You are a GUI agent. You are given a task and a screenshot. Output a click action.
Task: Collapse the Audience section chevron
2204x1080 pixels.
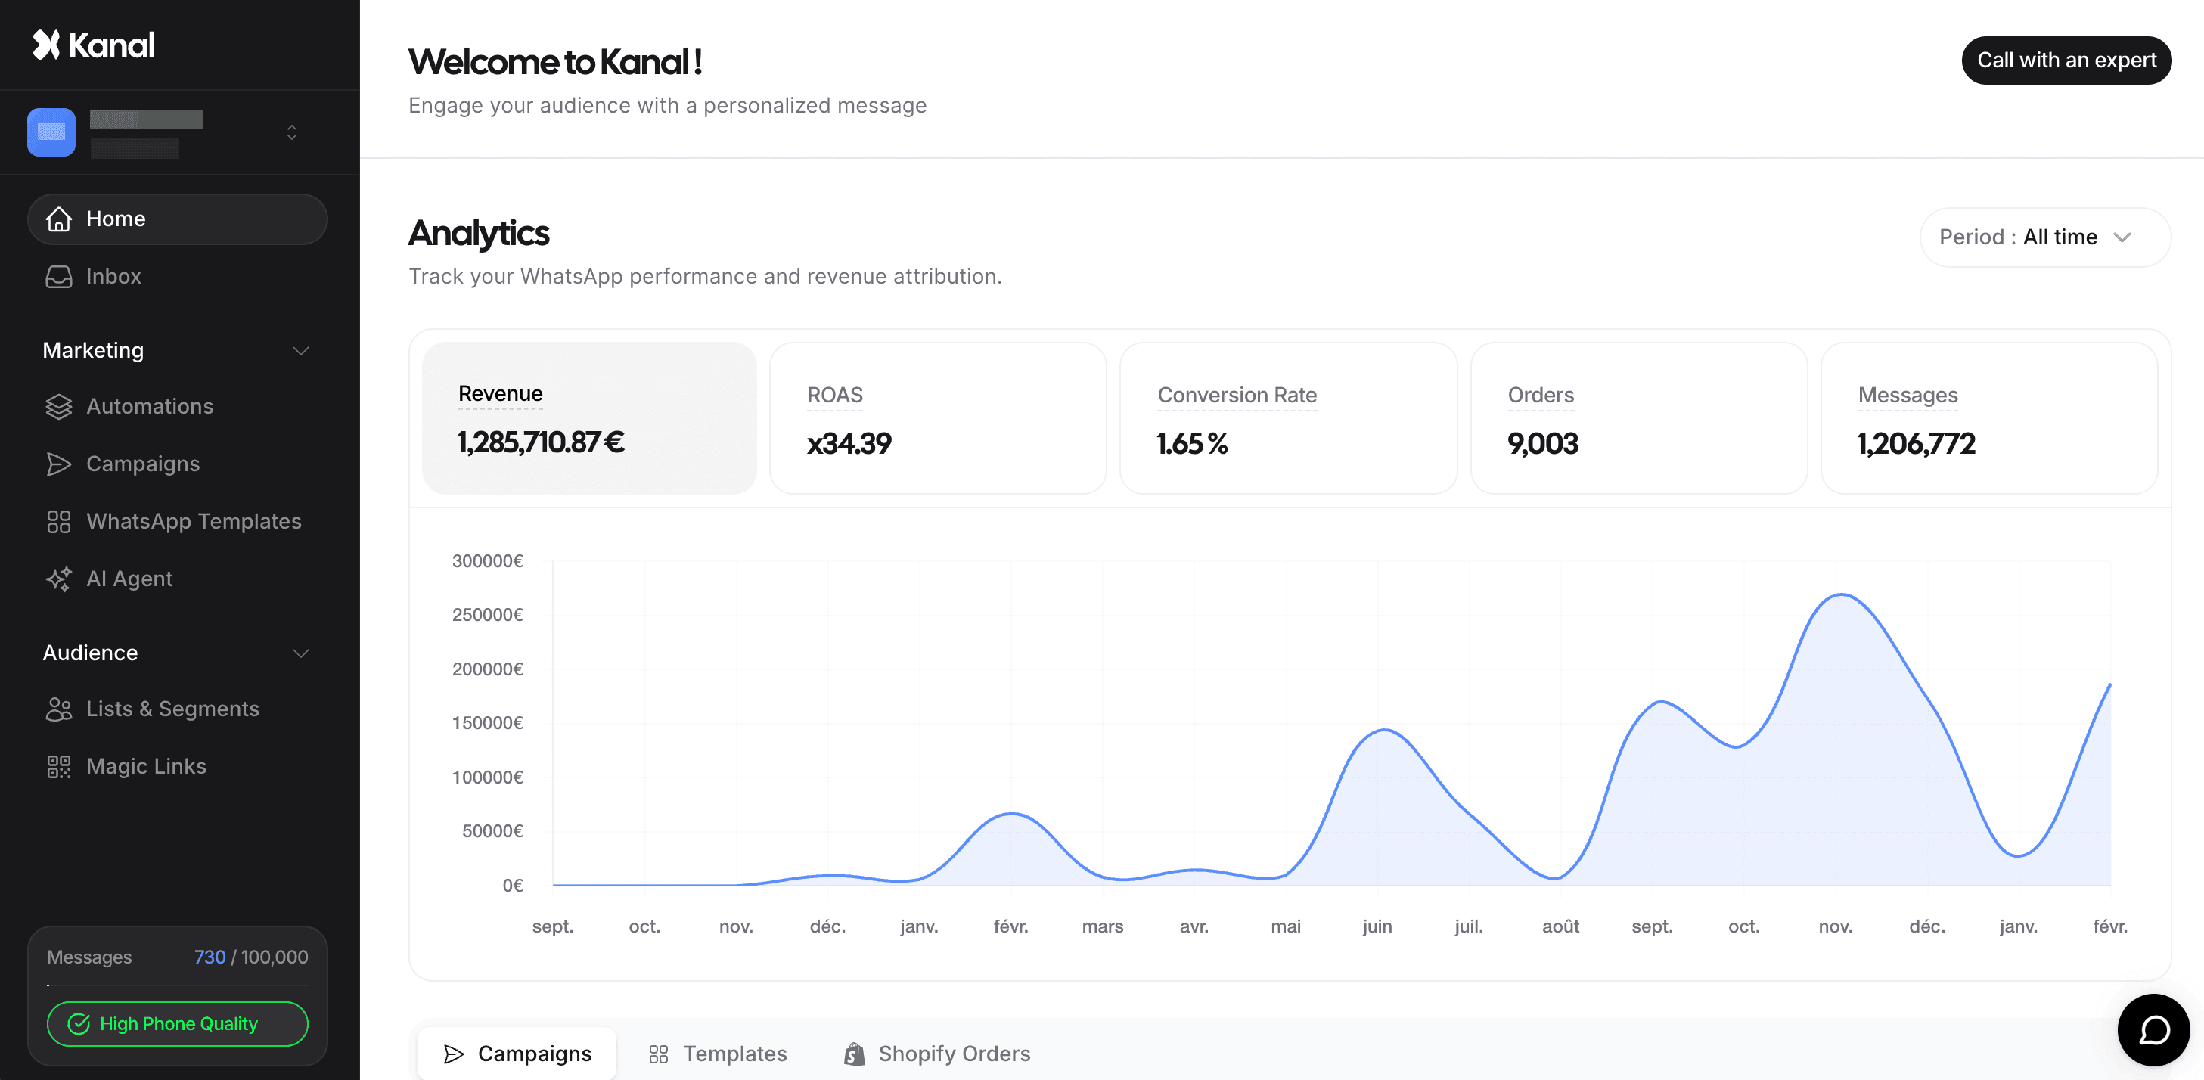pyautogui.click(x=300, y=653)
